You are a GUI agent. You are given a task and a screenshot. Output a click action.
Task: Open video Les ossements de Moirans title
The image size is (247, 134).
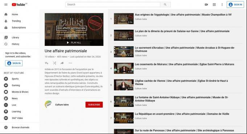click(185, 64)
